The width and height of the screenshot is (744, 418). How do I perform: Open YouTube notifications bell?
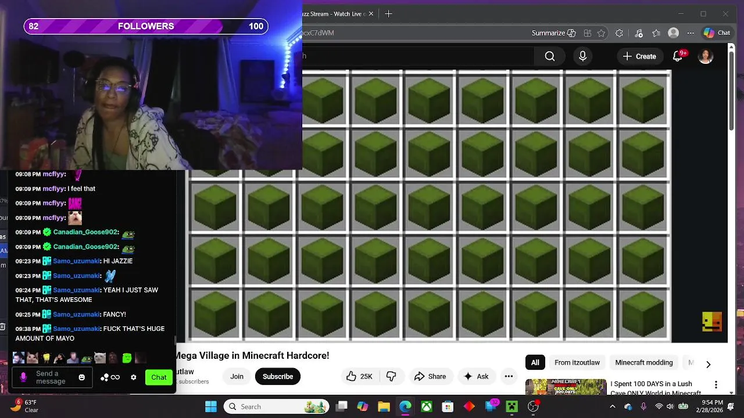(678, 56)
